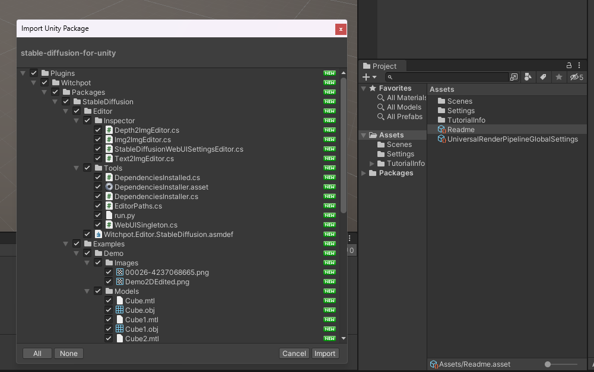Click the Plugins folder icon in import list
Viewport: 594px width, 372px height.
(45, 73)
